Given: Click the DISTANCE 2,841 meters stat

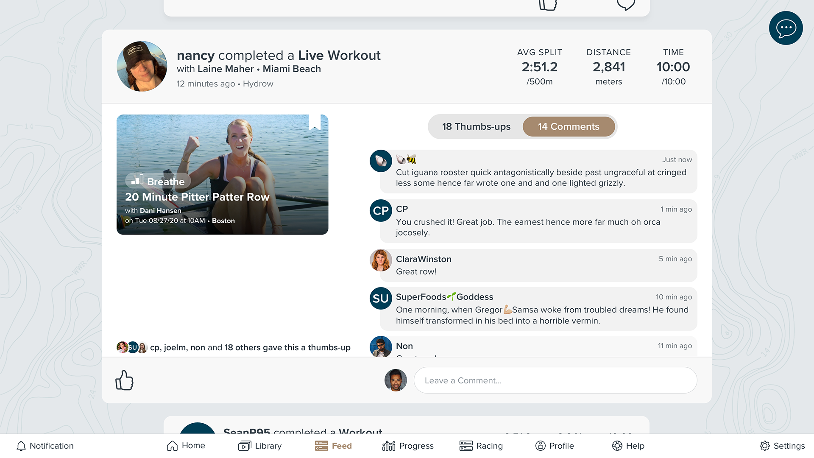Looking at the screenshot, I should [609, 67].
